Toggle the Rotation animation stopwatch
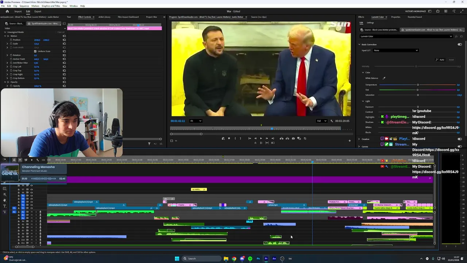This screenshot has width=467, height=263. tap(11, 55)
